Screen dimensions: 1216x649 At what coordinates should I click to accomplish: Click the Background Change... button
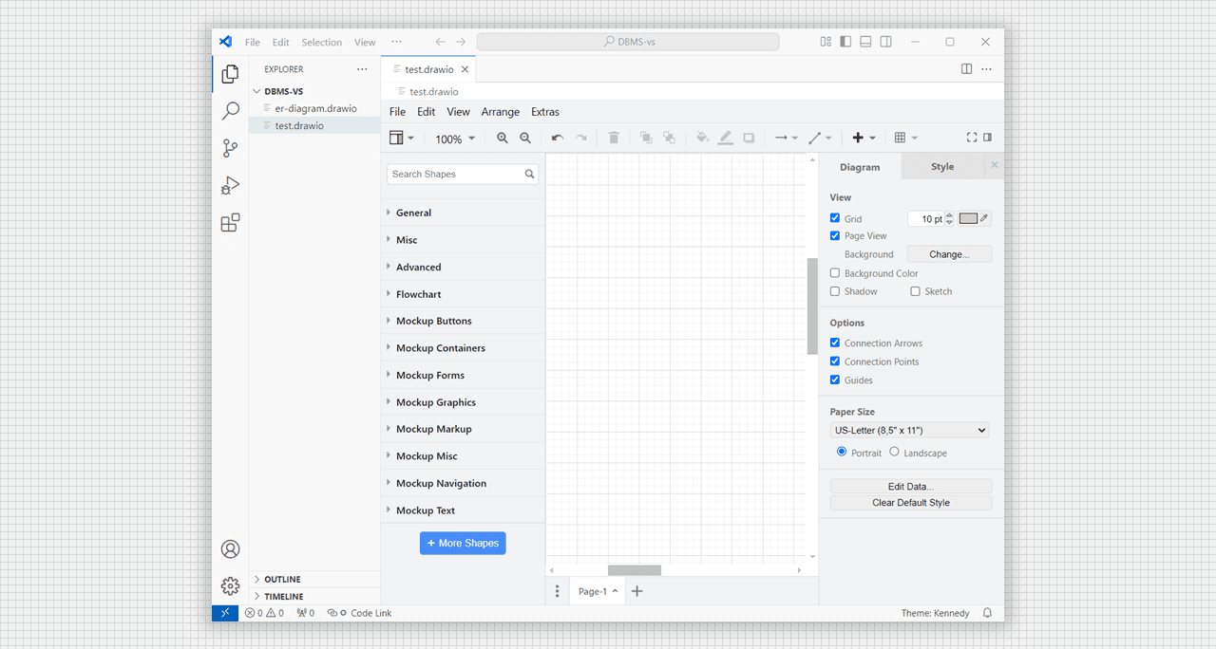949,254
